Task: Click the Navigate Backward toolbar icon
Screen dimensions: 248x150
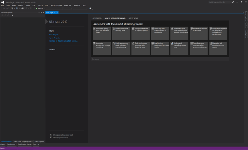Action: (4, 9)
